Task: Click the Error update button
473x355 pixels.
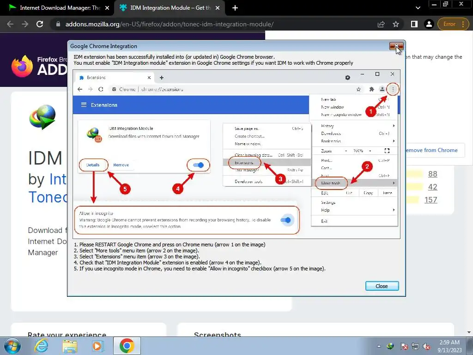Action: [449, 24]
